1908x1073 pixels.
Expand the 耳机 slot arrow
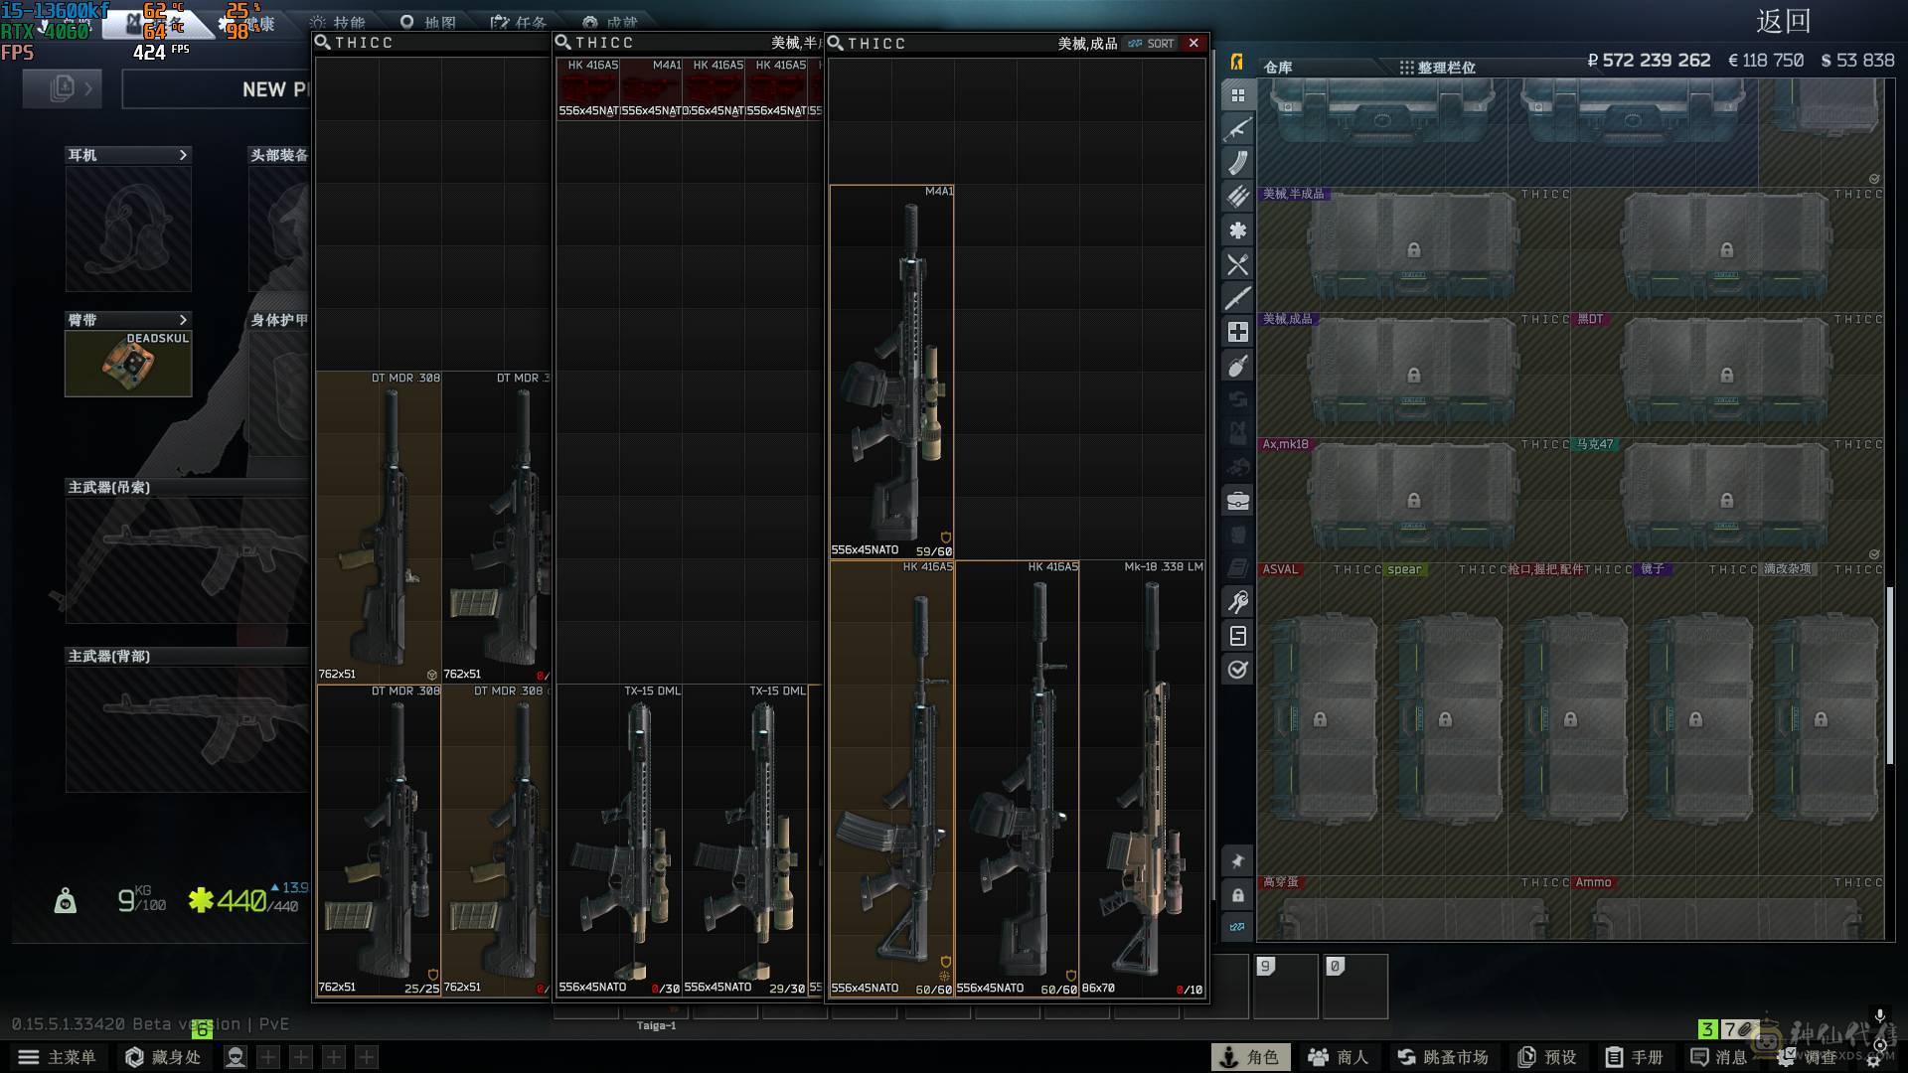point(182,155)
